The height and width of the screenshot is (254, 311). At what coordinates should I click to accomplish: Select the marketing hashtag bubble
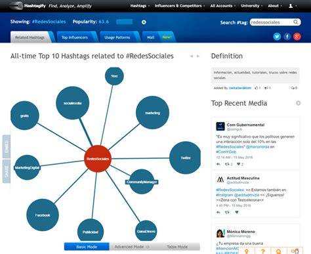point(152,113)
